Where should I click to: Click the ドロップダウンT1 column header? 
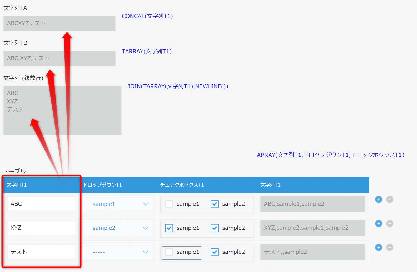click(102, 185)
